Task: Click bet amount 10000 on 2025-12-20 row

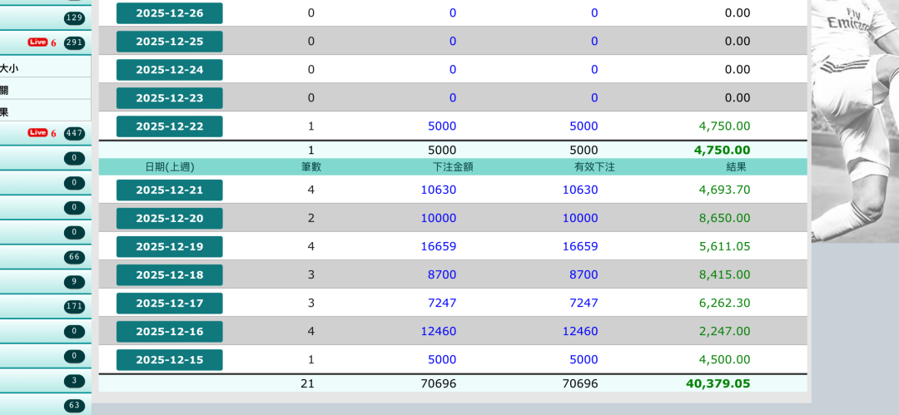Action: [439, 219]
